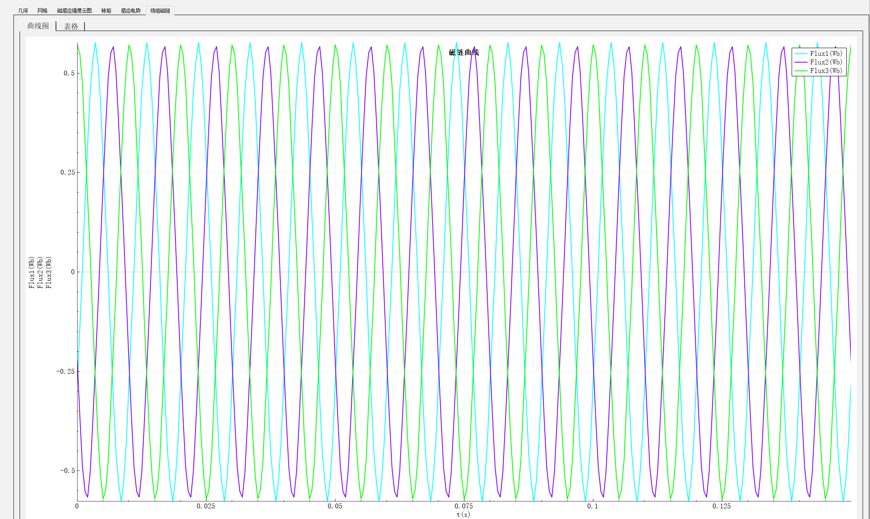Switch to the 表格 sub-tab

coord(71,26)
